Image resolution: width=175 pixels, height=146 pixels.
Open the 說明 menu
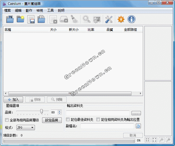coord(61,10)
